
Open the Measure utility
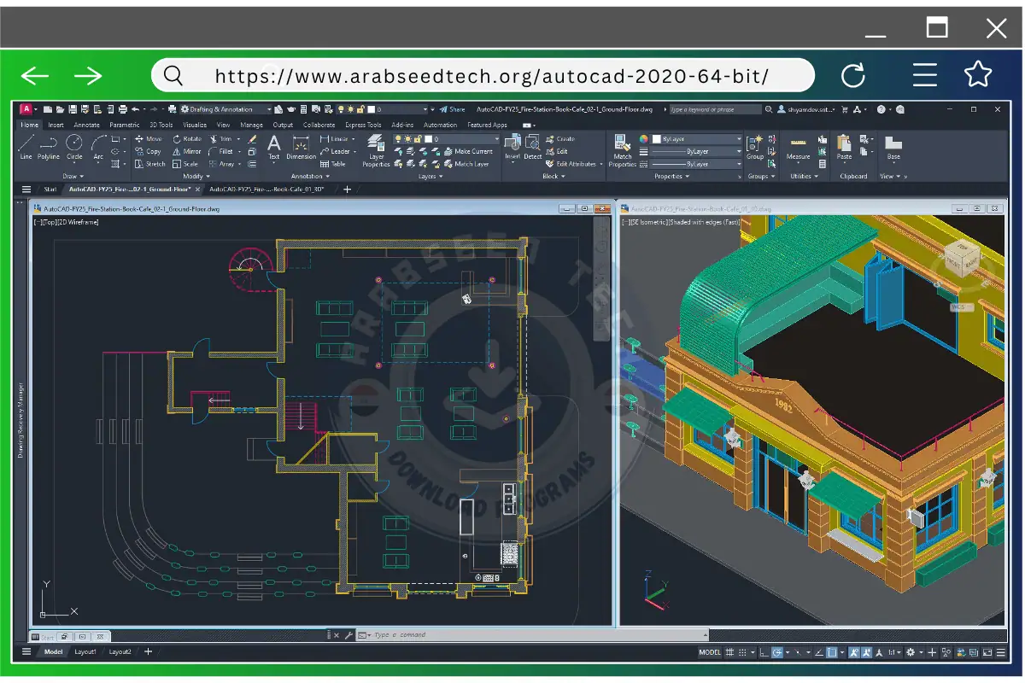pos(799,147)
